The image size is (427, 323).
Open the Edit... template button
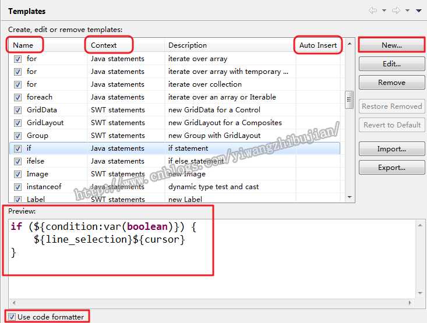[391, 64]
